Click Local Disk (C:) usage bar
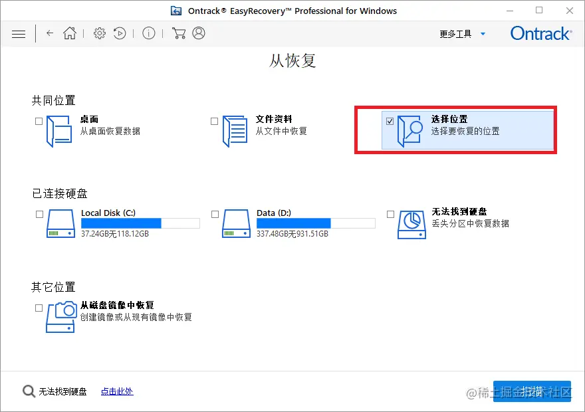The image size is (585, 412). coord(141,223)
